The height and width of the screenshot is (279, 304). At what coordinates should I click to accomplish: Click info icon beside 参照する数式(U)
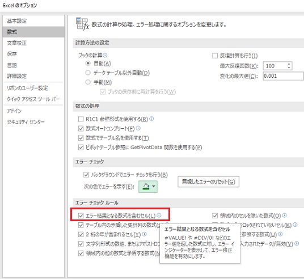point(280,234)
